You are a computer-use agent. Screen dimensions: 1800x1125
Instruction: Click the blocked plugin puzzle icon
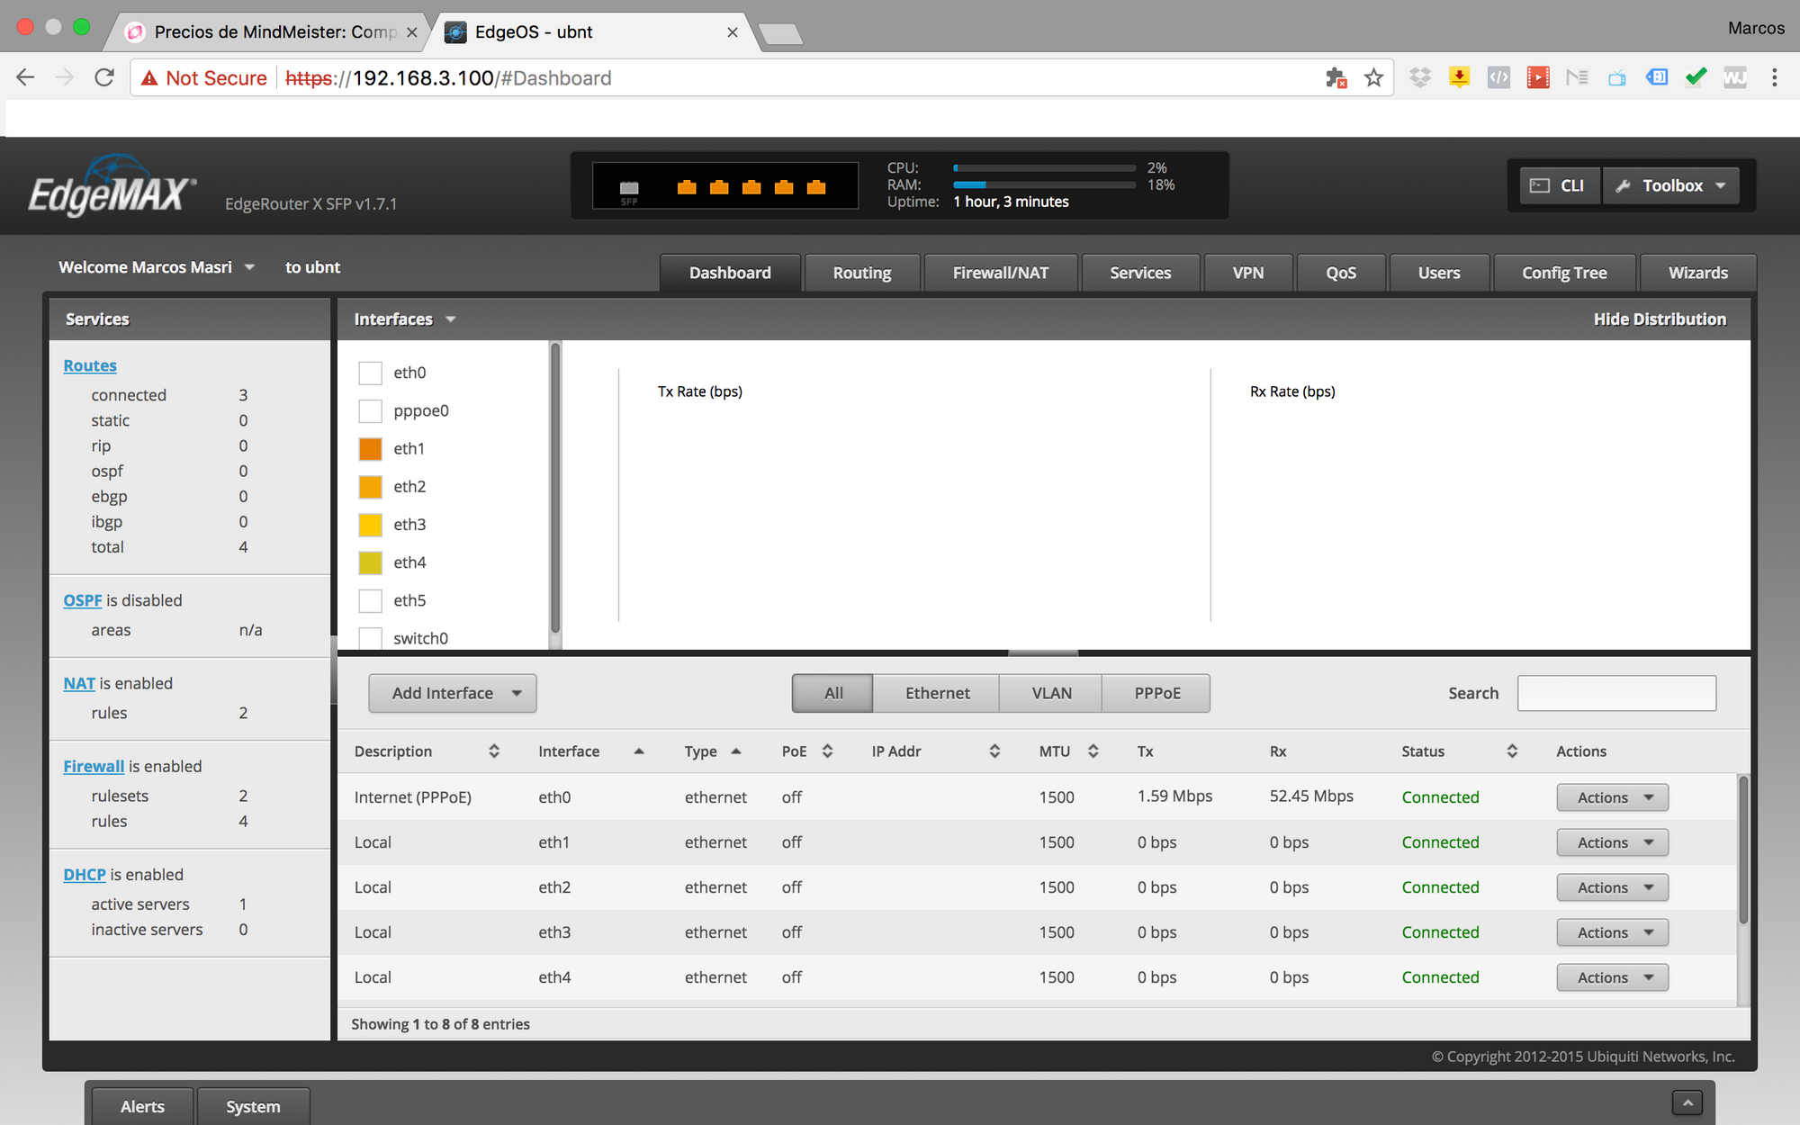pos(1336,78)
